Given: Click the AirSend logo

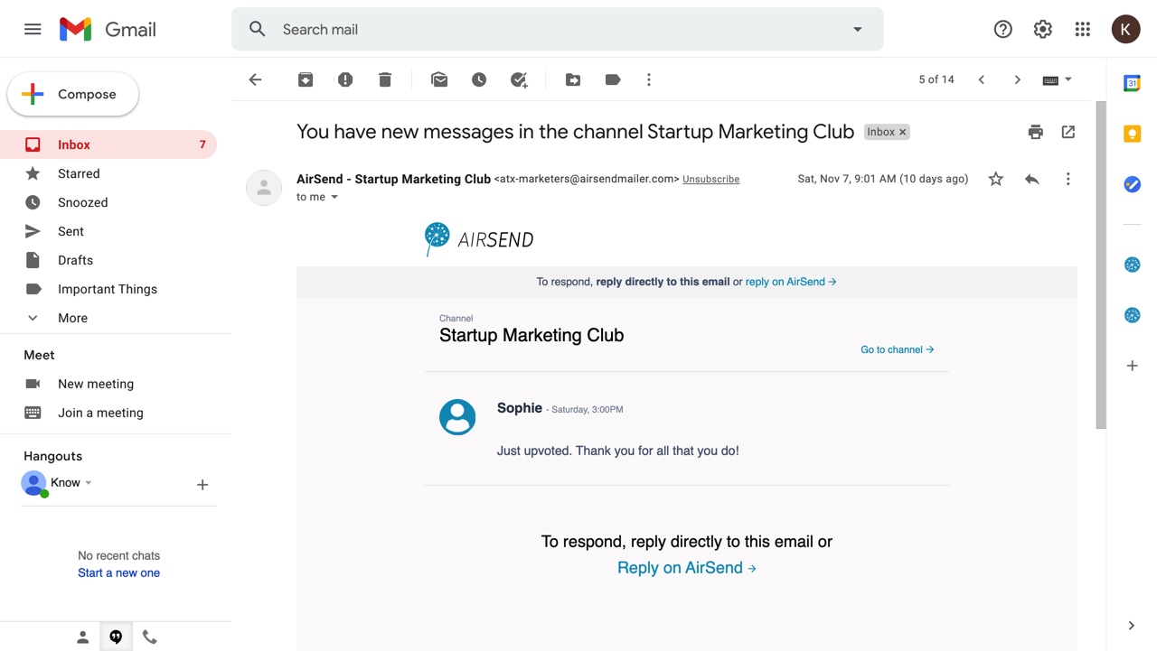Looking at the screenshot, I should point(479,239).
